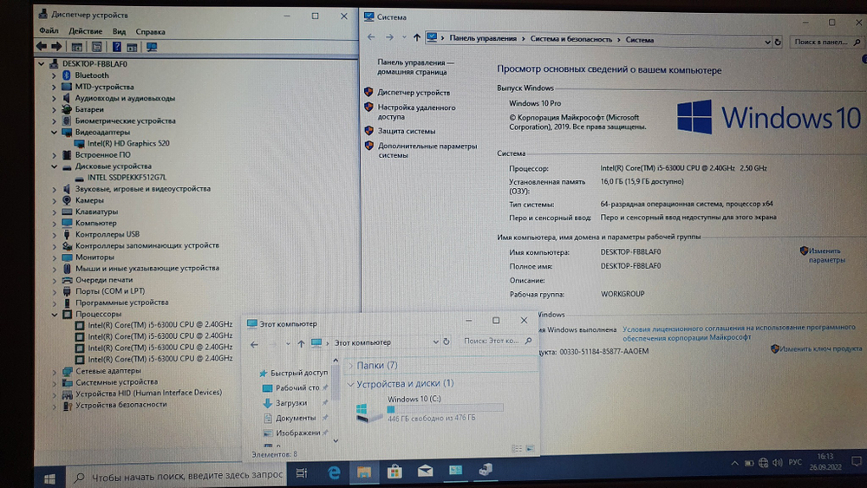Screen dimensions: 867x488
Task: Click Система и безопасность breadcrumb
Action: coord(571,39)
